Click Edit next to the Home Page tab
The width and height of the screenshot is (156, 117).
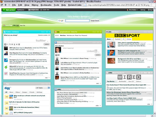click(18, 25)
